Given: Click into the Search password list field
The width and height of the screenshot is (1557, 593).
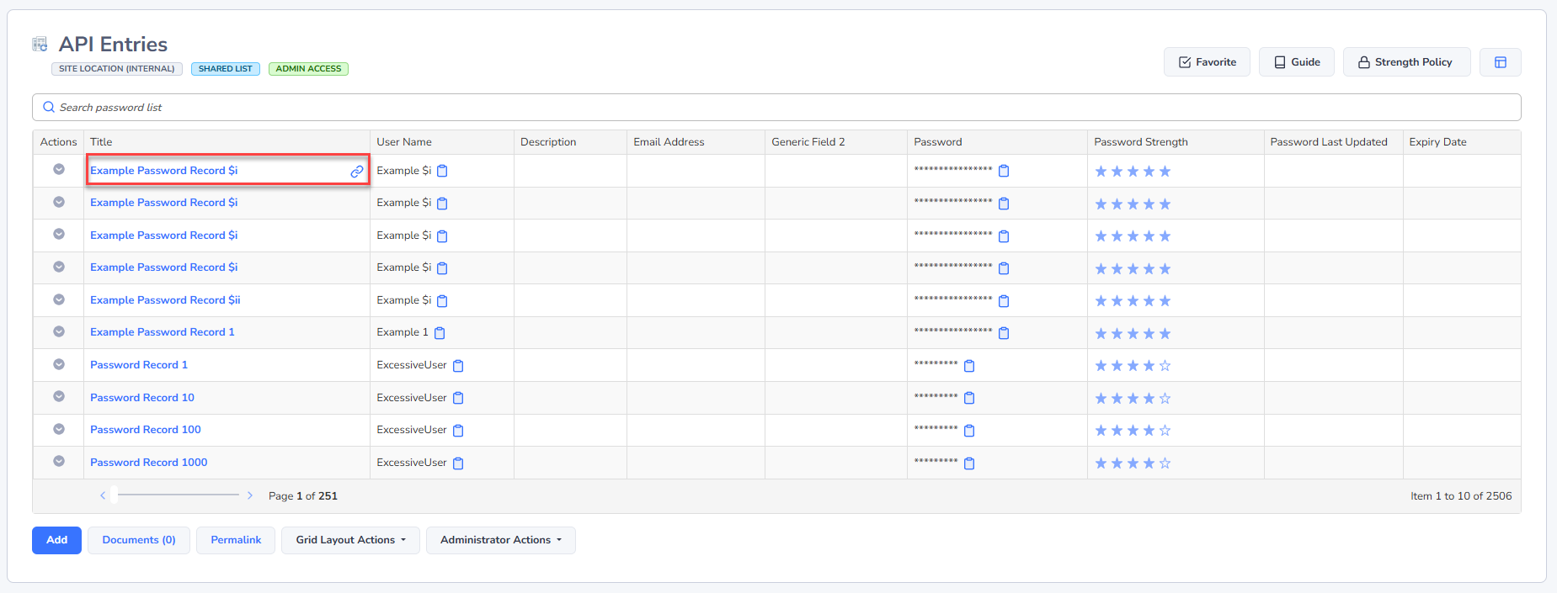Looking at the screenshot, I should (x=775, y=108).
